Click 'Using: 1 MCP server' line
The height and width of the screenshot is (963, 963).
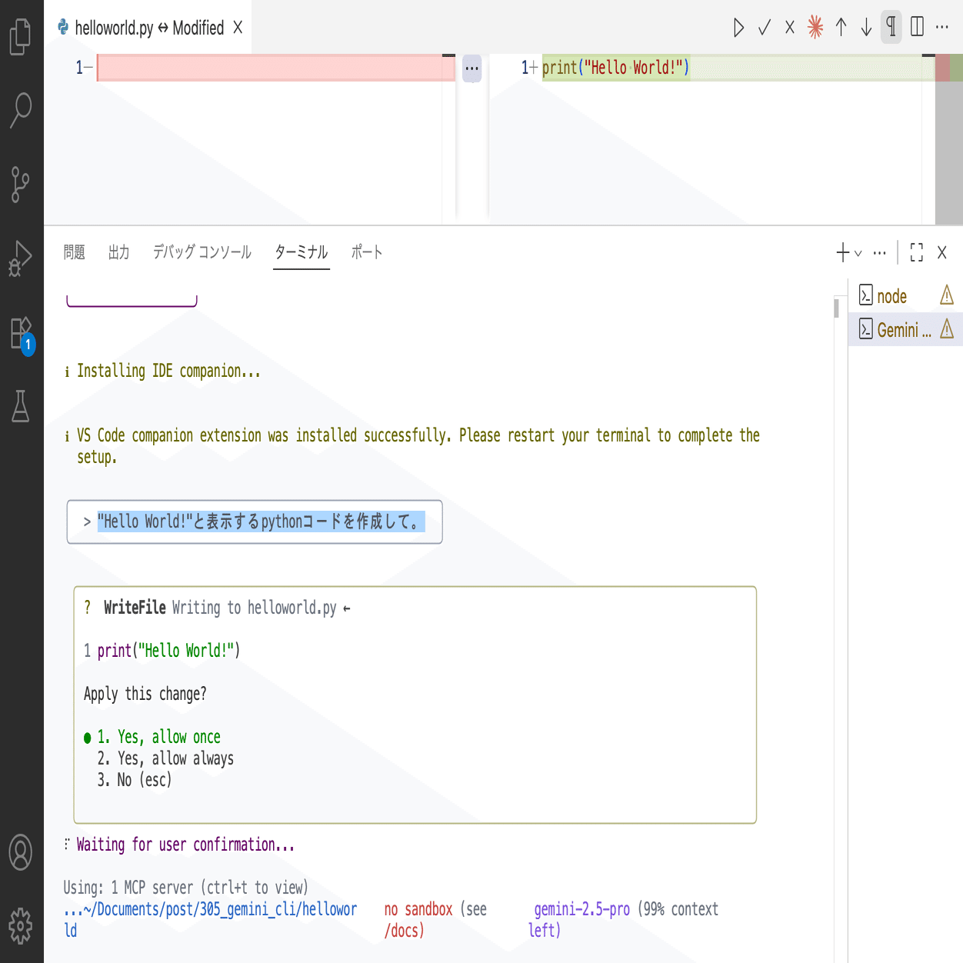tap(185, 888)
